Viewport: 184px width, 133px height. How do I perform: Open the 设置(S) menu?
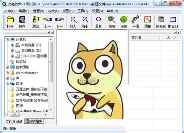[x=97, y=11]
